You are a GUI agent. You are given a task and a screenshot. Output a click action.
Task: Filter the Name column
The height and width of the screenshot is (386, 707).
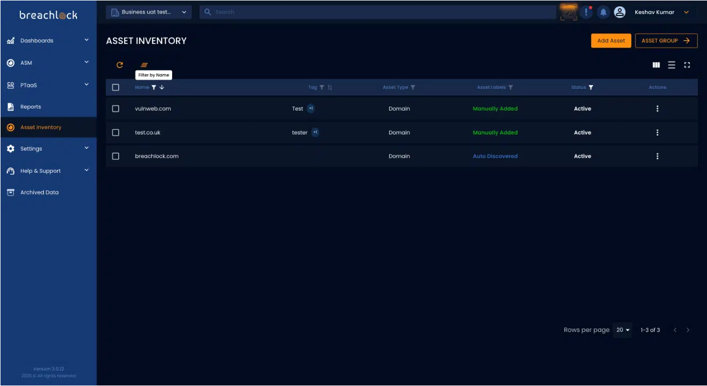(154, 87)
